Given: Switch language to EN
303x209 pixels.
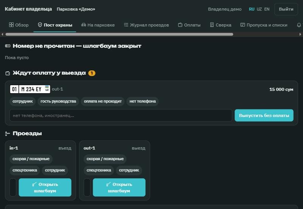Looking at the screenshot, I should [267, 9].
